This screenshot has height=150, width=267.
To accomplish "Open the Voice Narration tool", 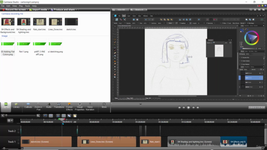I will point(90,107).
